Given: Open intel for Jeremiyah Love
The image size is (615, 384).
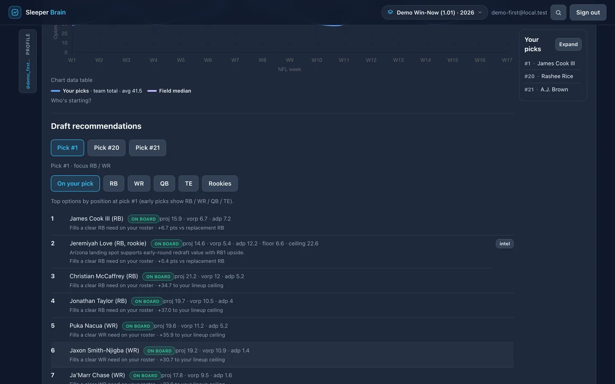Looking at the screenshot, I should (505, 244).
